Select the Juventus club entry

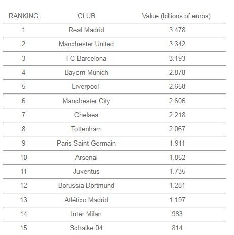coord(86,171)
